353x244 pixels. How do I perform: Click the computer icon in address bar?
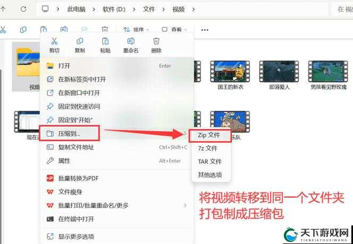click(x=45, y=9)
